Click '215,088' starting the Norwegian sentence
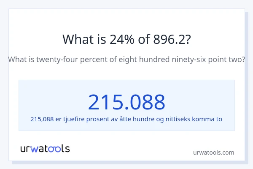Viewport: 253px width, 169px height. tap(42, 119)
